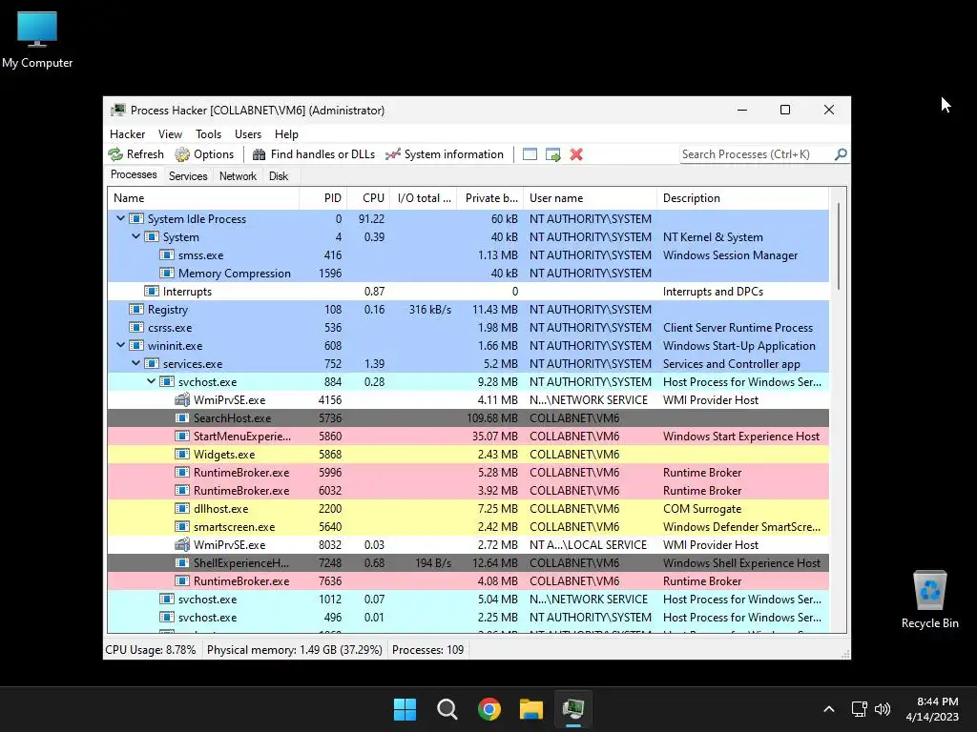This screenshot has width=977, height=732.
Task: Select the smss.exe process icon
Action: pyautogui.click(x=167, y=255)
